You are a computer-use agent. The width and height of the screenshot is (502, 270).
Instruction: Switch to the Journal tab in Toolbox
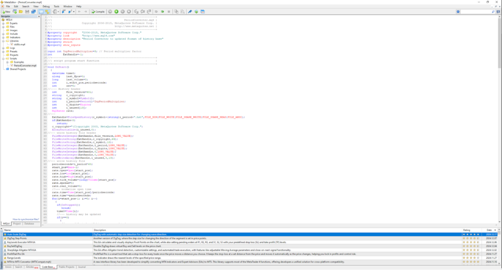point(82,267)
